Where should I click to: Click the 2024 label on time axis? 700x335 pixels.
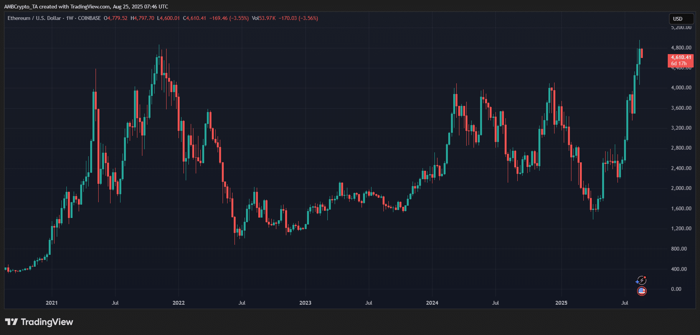click(x=432, y=303)
